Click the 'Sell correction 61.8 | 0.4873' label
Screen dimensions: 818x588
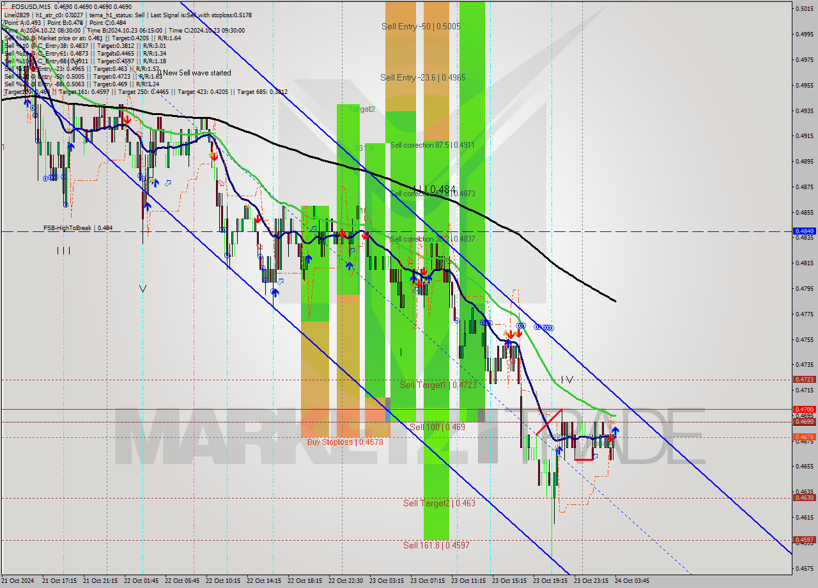pos(432,194)
